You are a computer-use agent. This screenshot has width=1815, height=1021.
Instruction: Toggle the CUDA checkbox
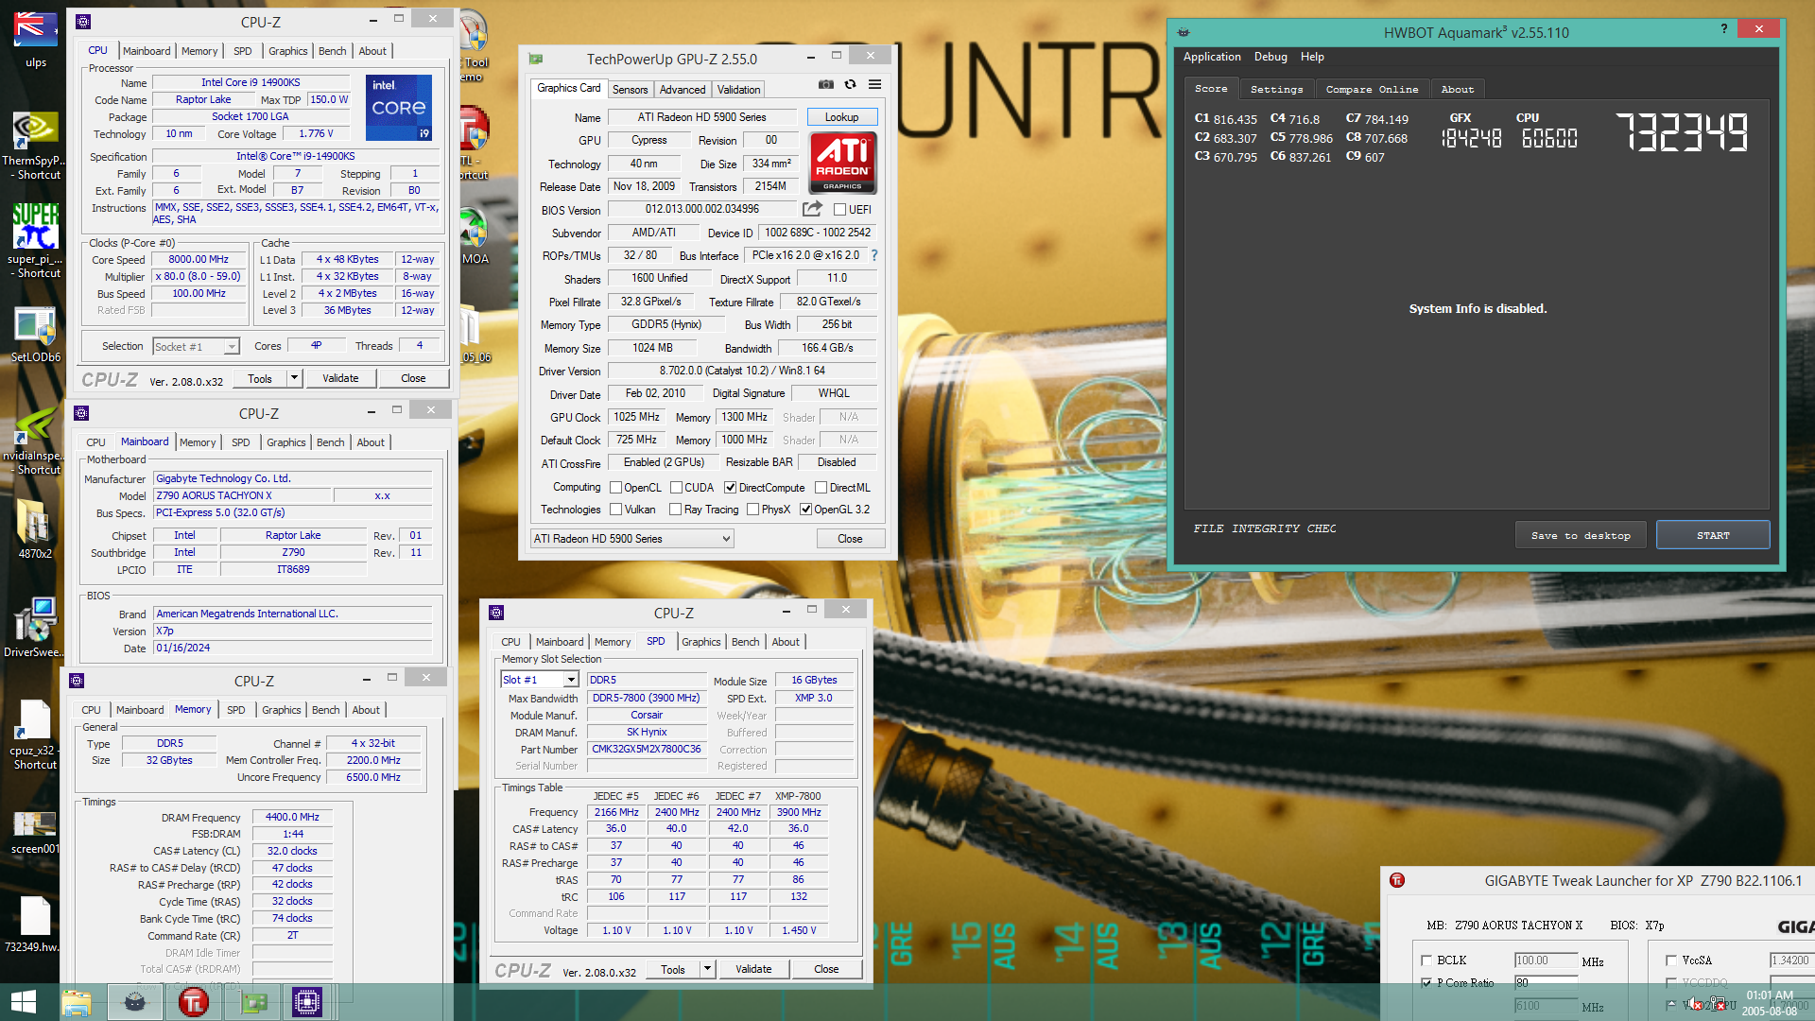click(x=677, y=488)
